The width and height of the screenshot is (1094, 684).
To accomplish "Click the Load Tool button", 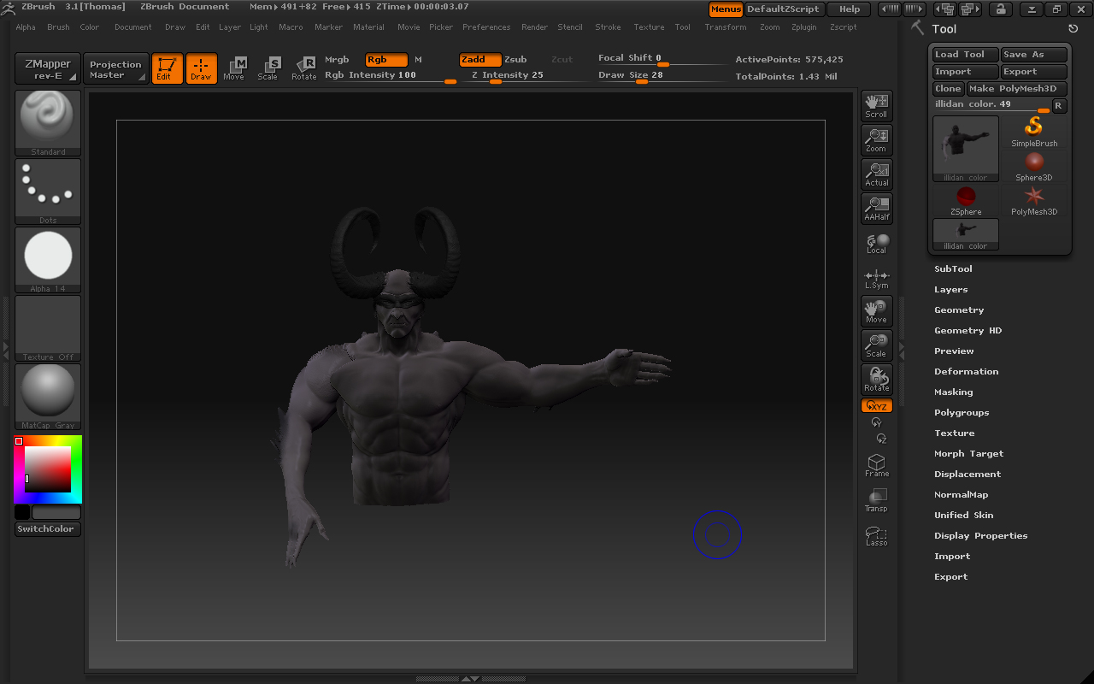I will [963, 54].
